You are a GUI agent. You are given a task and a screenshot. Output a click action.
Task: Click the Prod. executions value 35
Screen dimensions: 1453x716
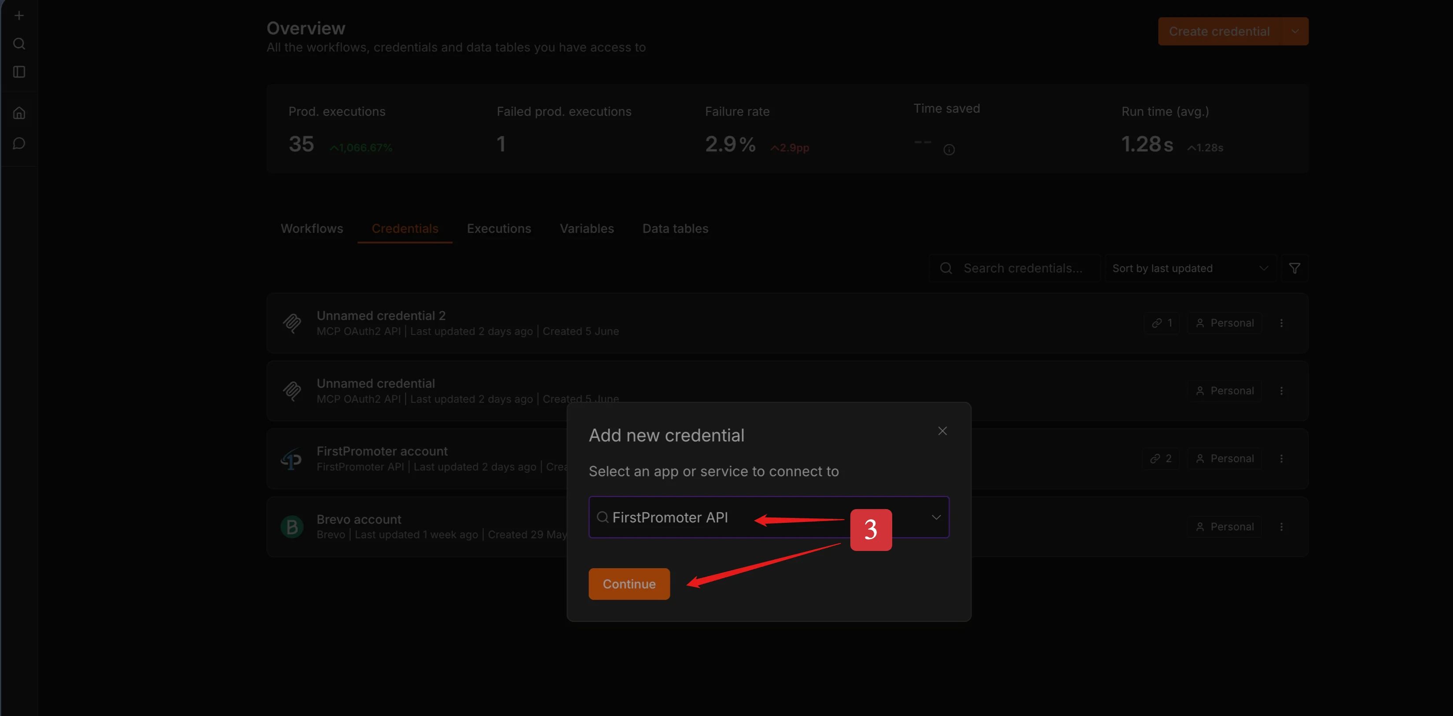(301, 144)
